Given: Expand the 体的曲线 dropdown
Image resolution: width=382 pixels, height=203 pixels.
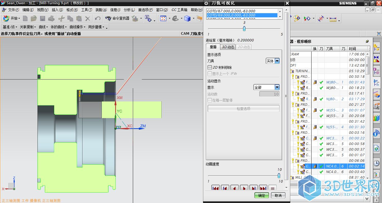Looking at the screenshot, I should click(x=59, y=27).
